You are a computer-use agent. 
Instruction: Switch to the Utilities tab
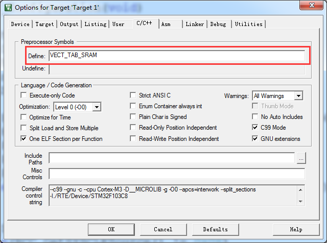click(x=249, y=24)
